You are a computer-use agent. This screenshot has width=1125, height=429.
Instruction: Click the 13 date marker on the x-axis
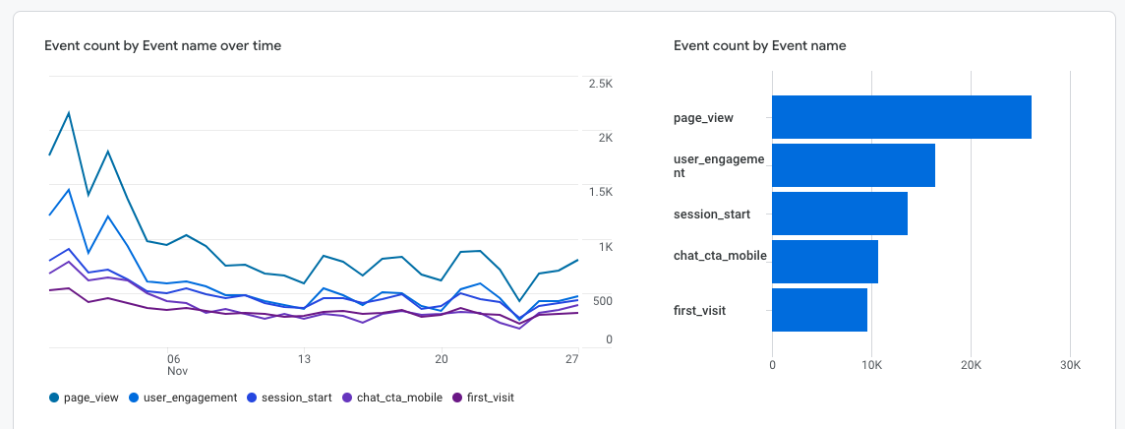(304, 358)
